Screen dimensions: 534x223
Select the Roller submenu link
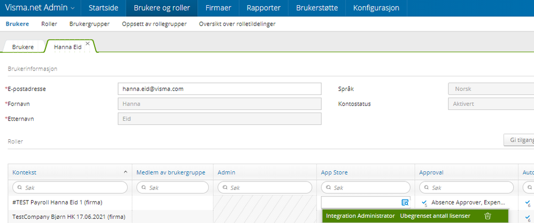[x=49, y=24]
